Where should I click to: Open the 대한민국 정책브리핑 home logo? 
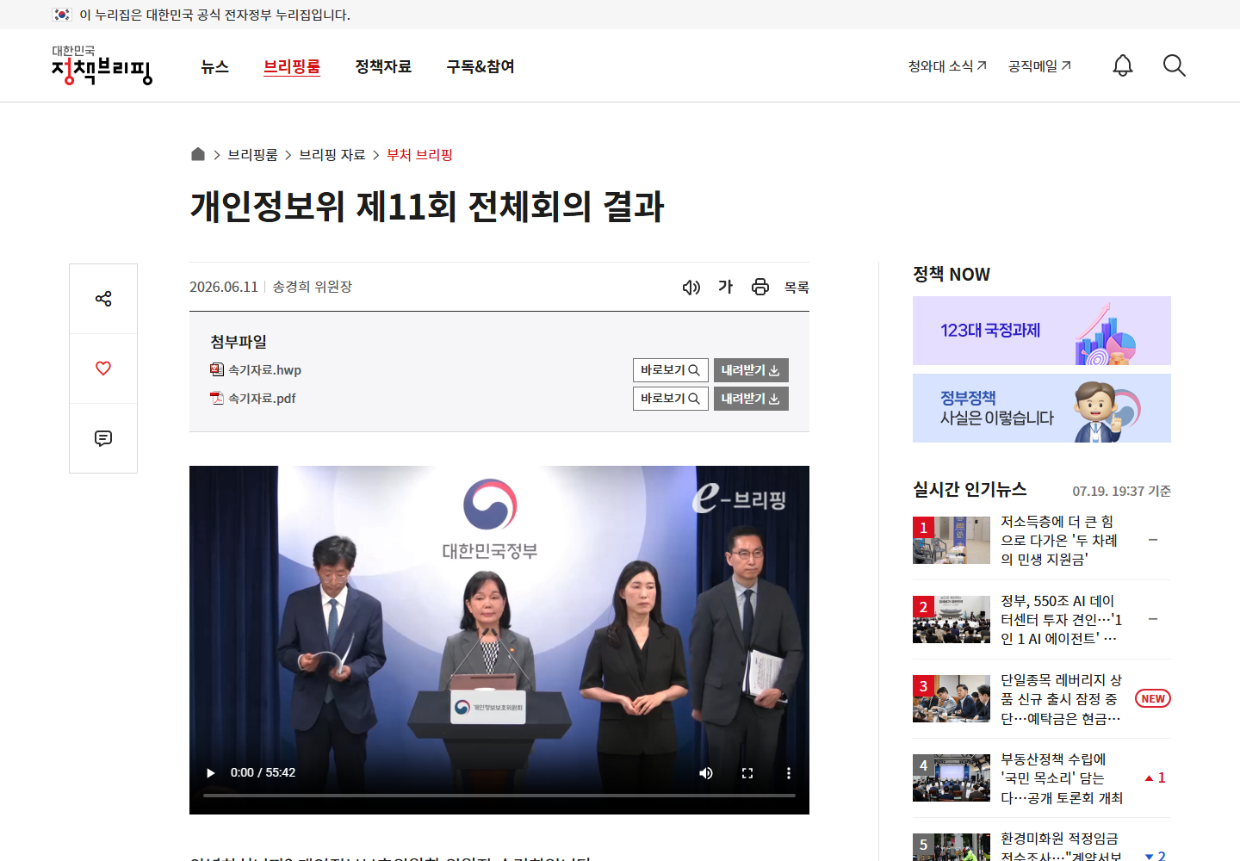point(102,65)
